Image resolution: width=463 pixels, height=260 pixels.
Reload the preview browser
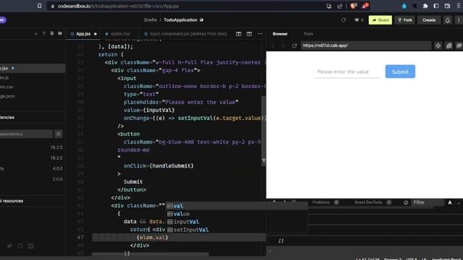(x=294, y=45)
